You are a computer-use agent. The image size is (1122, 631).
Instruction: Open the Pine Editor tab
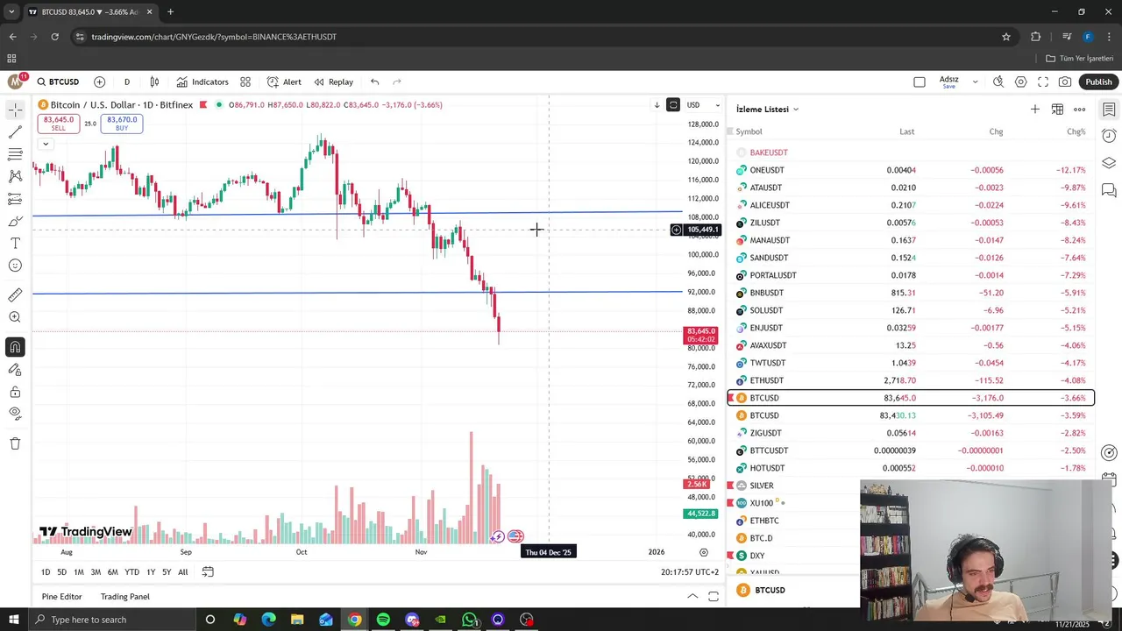(61, 597)
